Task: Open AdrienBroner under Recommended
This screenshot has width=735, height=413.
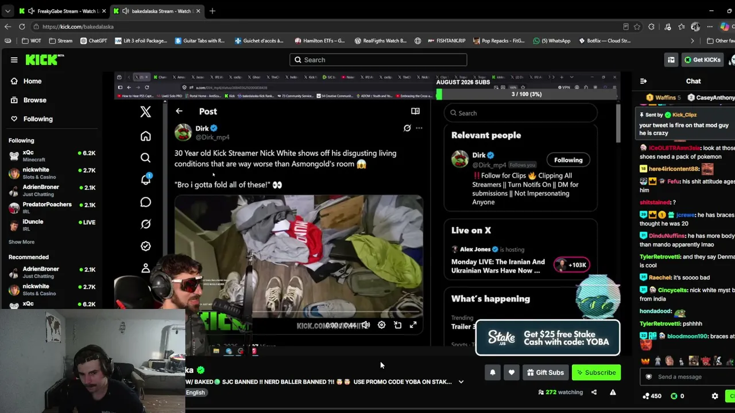Action: pos(52,272)
